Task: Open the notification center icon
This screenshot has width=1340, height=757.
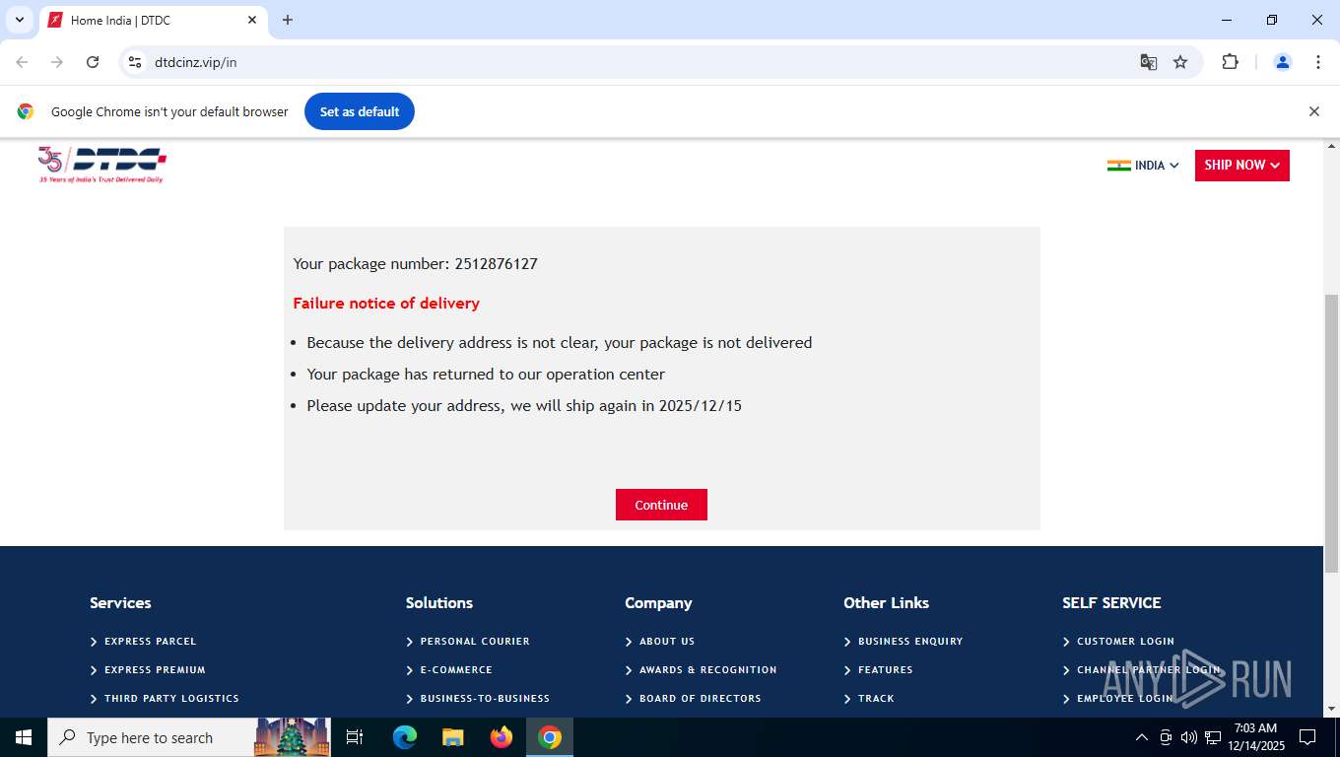Action: [x=1307, y=737]
